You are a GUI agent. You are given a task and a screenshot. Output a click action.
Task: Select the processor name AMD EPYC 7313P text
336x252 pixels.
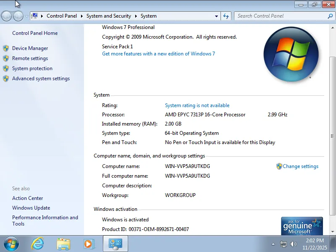[x=205, y=115]
